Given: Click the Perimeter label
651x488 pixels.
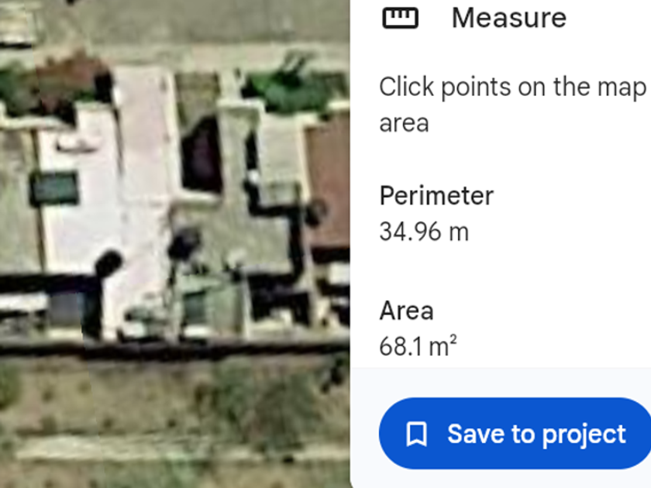Looking at the screenshot, I should click(x=436, y=195).
